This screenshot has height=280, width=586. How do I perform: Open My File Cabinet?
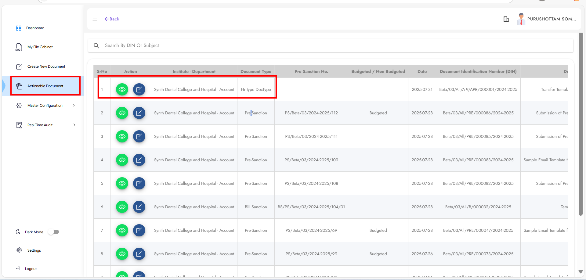point(40,47)
